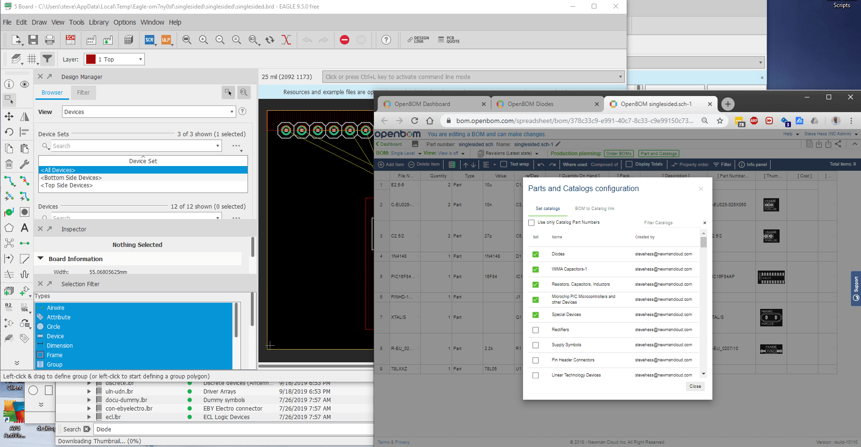Click the zoom in magnifier icon
This screenshot has height=447, width=861.
[204, 40]
